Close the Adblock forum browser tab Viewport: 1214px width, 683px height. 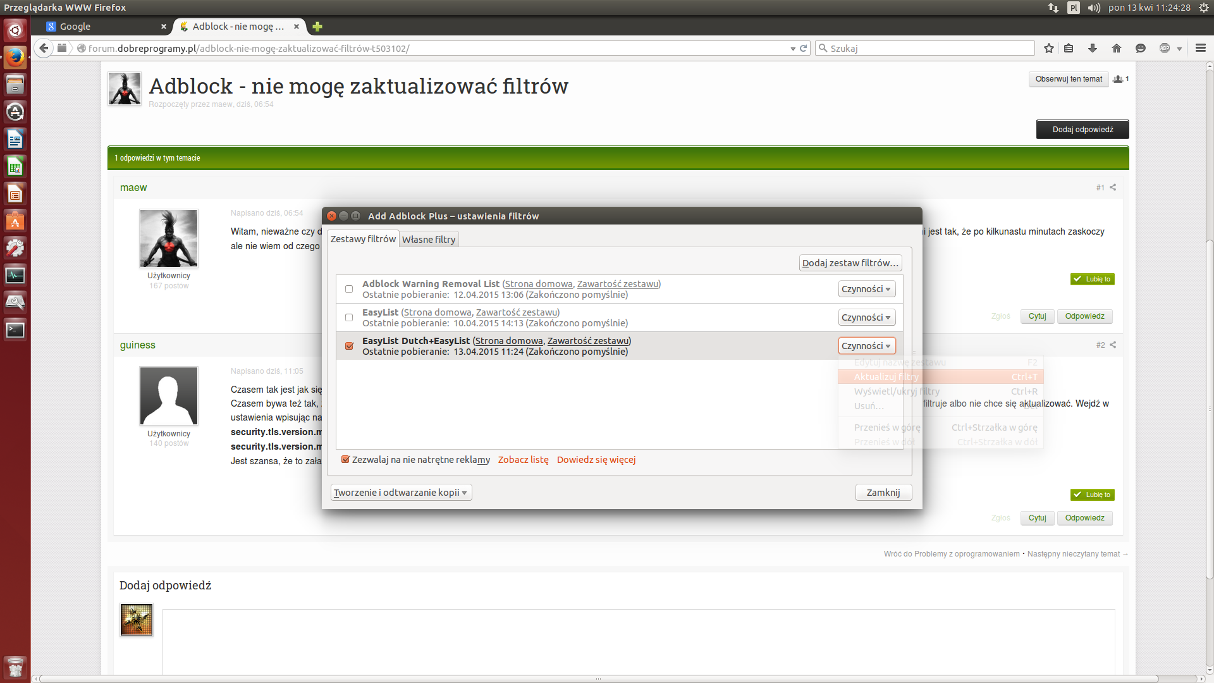pyautogui.click(x=296, y=27)
